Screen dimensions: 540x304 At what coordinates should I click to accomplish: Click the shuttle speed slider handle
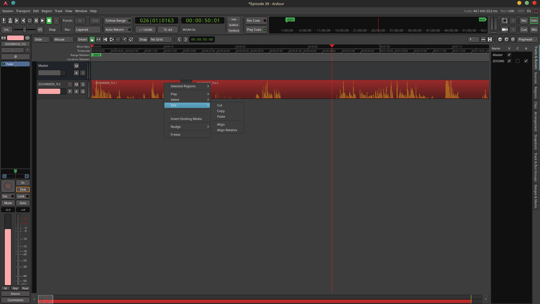point(25,30)
